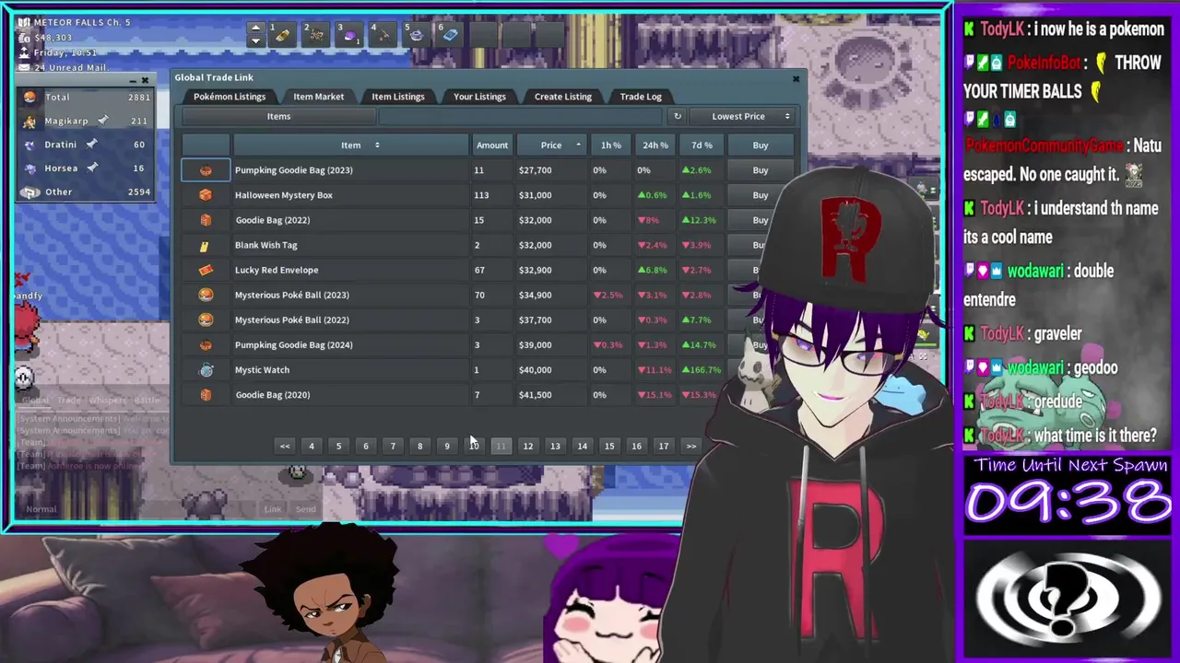
Task: Click the Mysterious Poké Ball (2023) icon
Action: 206,295
